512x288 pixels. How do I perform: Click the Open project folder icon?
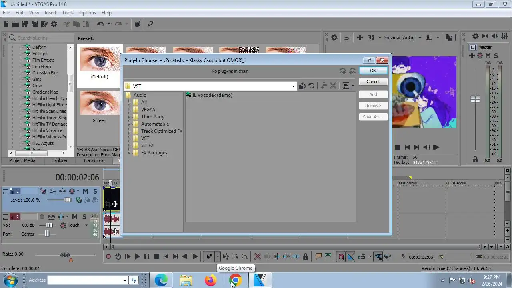coord(16,24)
